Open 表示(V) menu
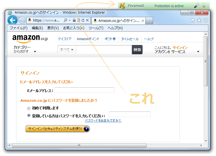This screenshot has width=216, height=156. click(53, 28)
